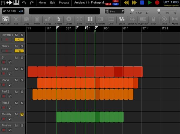This screenshot has height=134, width=180.
Task: Start playback with the green triangle
Action: point(150,2)
